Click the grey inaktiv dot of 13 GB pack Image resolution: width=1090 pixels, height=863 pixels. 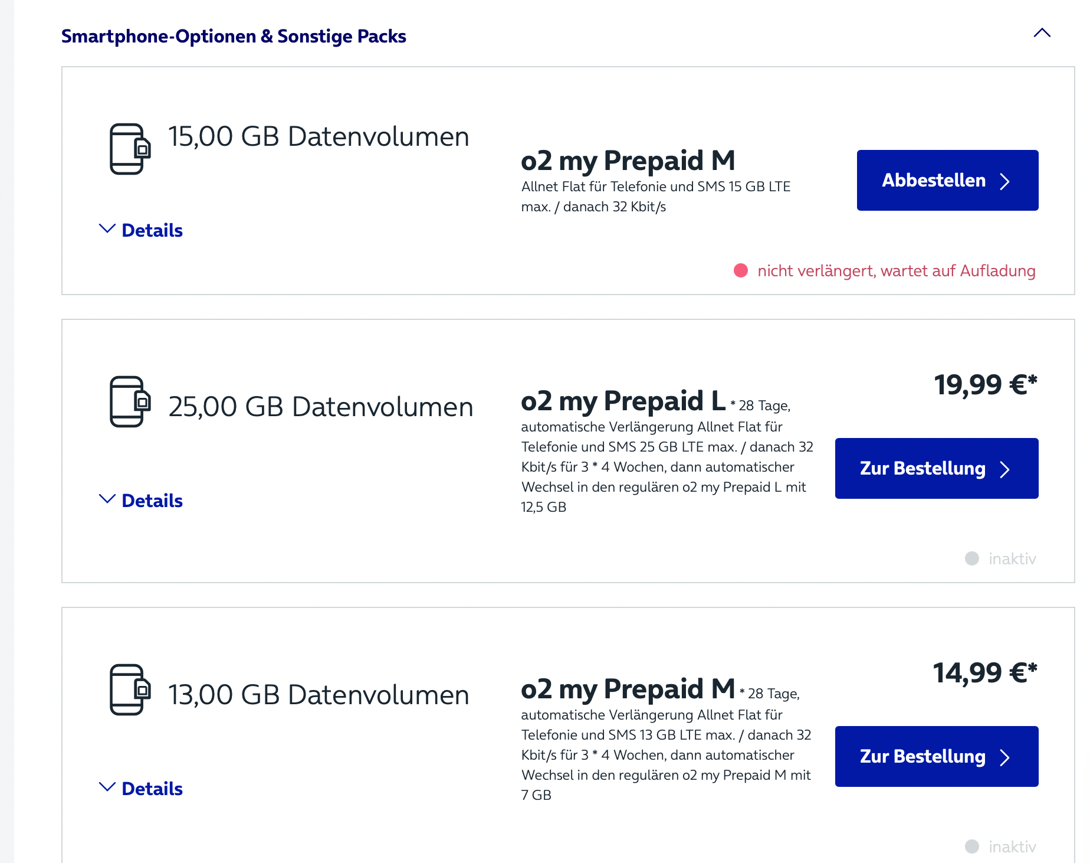pos(972,846)
